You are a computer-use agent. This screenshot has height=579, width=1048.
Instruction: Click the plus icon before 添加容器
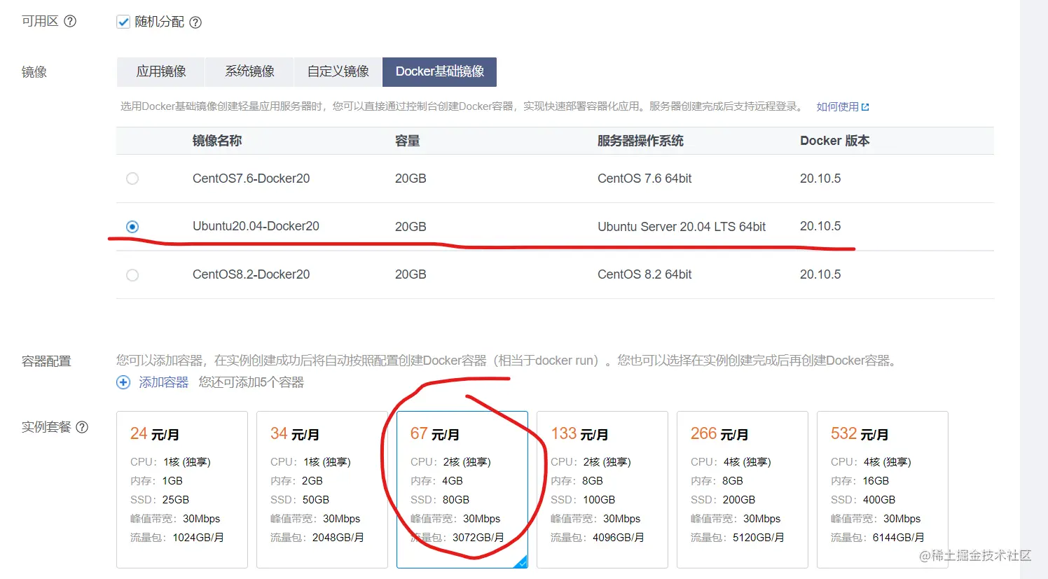123,382
